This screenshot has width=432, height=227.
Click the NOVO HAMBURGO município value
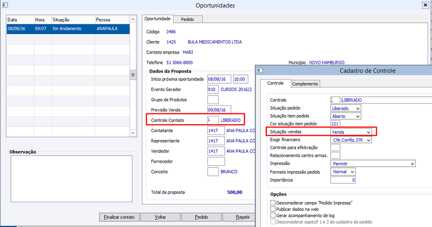(x=327, y=63)
